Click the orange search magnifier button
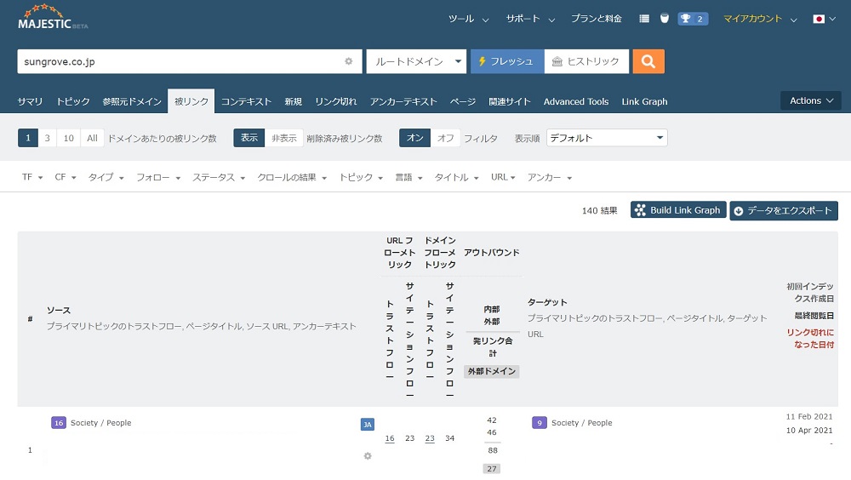This screenshot has width=851, height=480. tap(648, 61)
